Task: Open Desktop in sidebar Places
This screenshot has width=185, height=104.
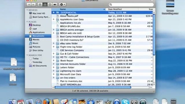Action: tap(35, 25)
